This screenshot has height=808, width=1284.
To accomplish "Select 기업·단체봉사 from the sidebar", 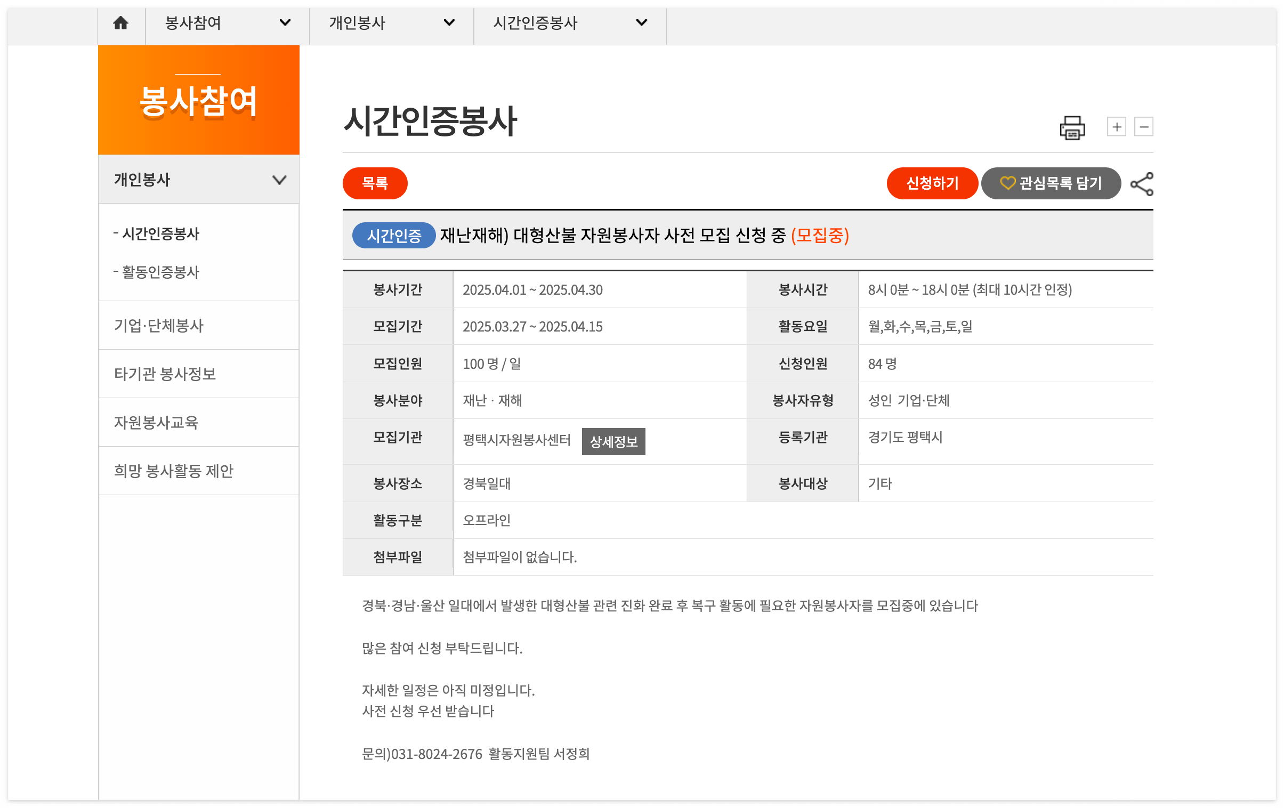I will (158, 326).
